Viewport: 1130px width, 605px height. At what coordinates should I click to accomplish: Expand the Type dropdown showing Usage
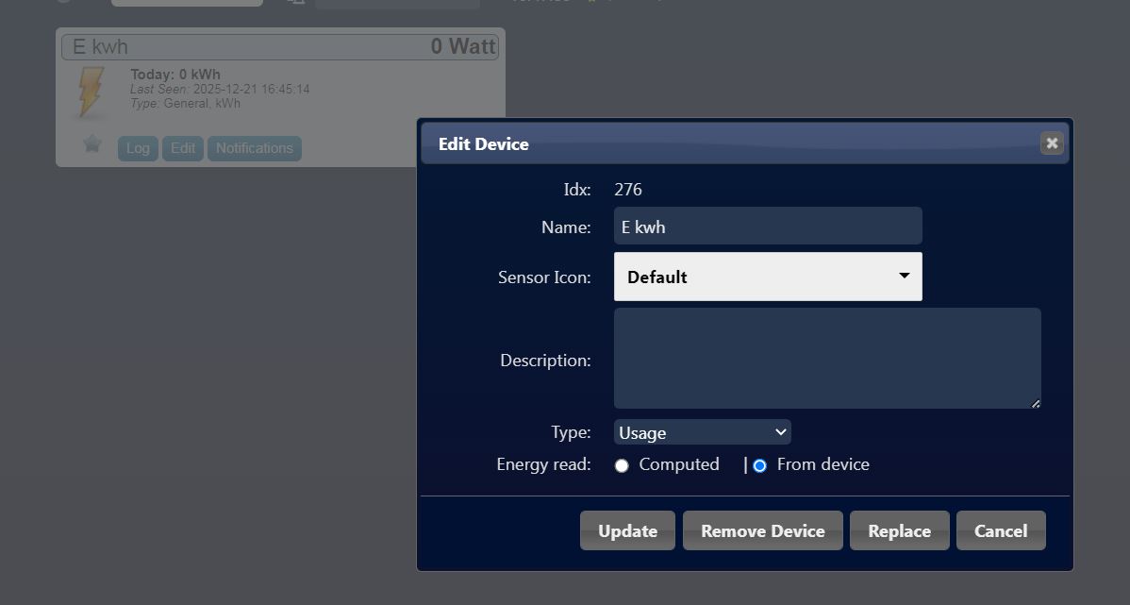[702, 432]
